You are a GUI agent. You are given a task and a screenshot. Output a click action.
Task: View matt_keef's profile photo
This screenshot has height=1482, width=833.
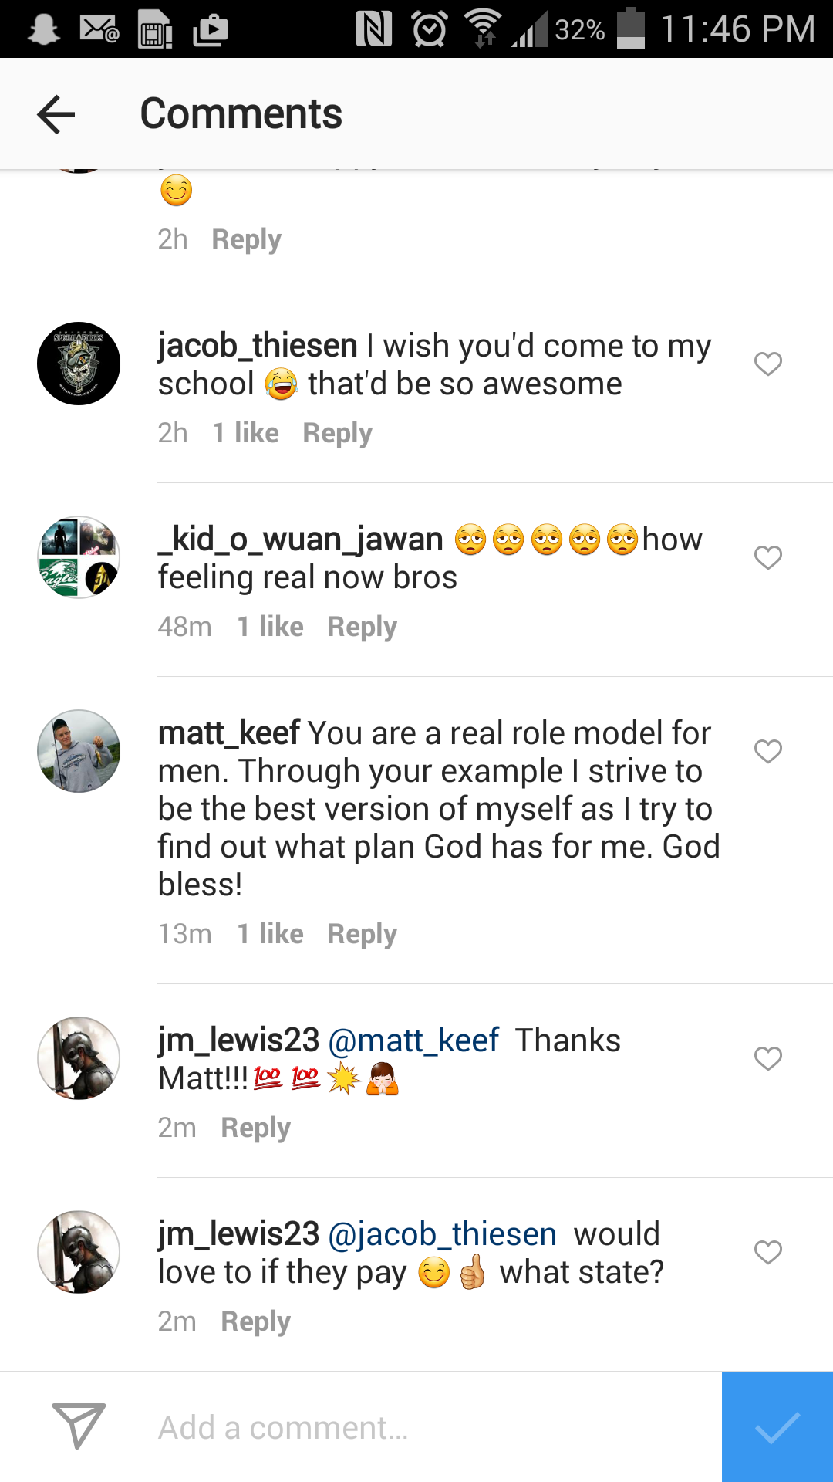point(79,751)
